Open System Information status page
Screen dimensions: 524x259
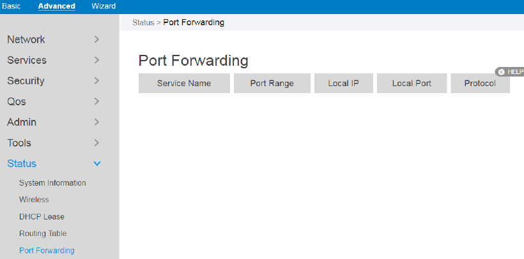pyautogui.click(x=52, y=183)
